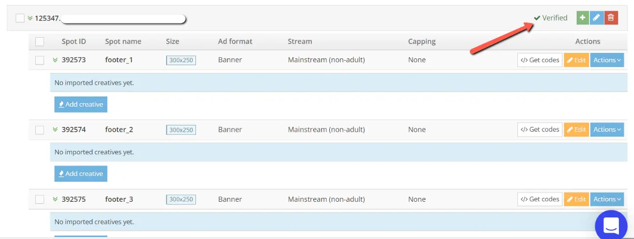This screenshot has height=239, width=634.
Task: Click Get codes for footer_3 spot
Action: click(x=539, y=199)
